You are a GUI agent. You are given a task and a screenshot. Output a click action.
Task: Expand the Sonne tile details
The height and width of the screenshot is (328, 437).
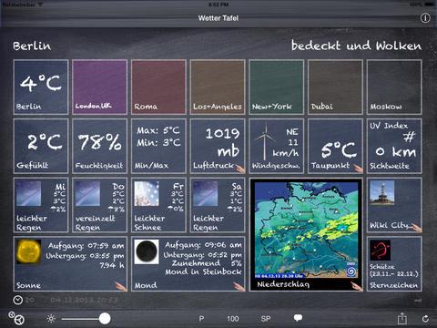tap(70, 264)
